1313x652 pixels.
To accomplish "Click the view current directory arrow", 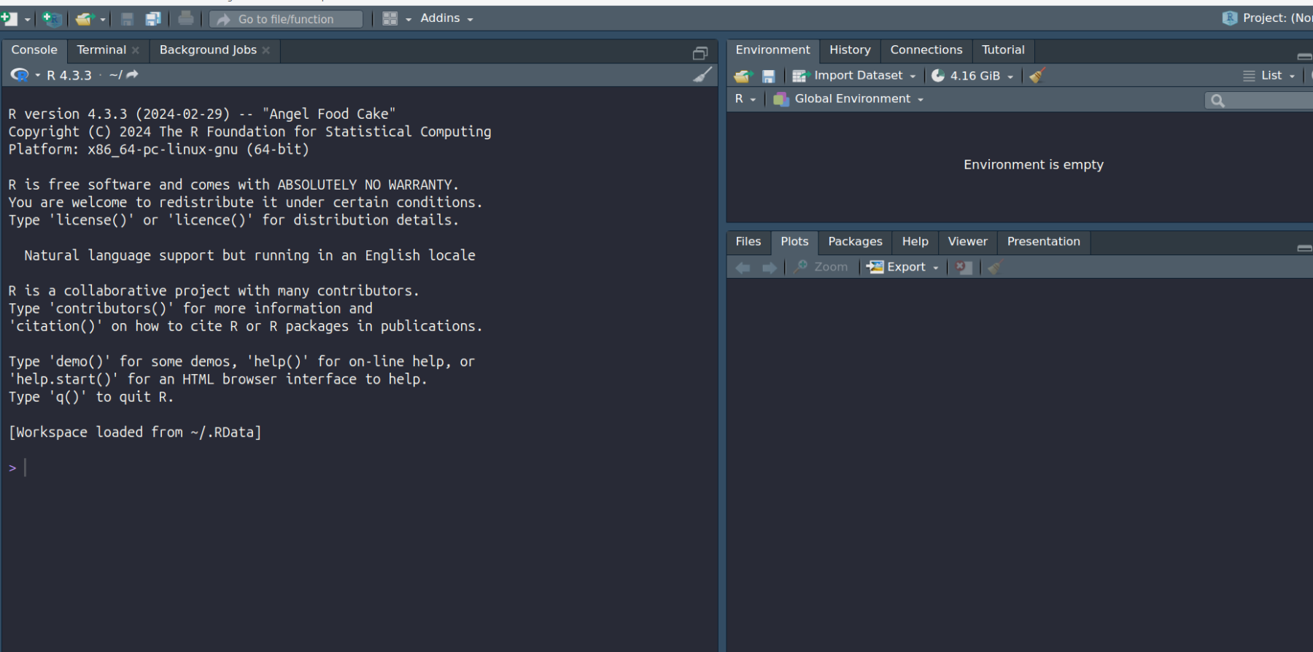I will click(132, 75).
